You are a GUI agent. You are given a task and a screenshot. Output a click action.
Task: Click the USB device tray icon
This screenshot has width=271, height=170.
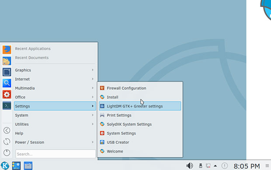point(201,166)
